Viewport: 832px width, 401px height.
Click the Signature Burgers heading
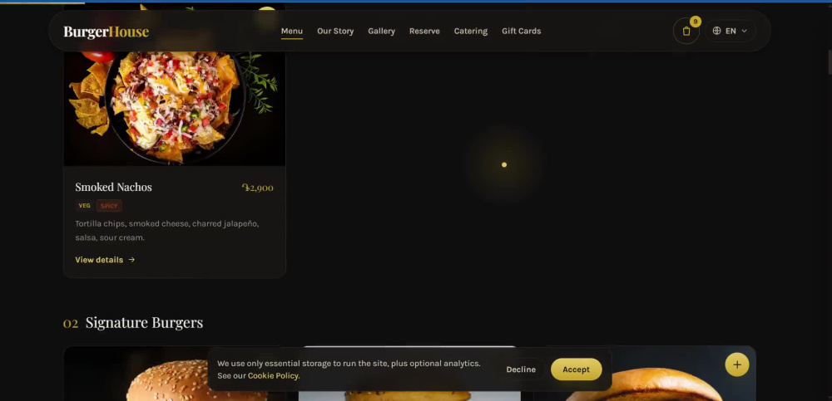click(144, 323)
